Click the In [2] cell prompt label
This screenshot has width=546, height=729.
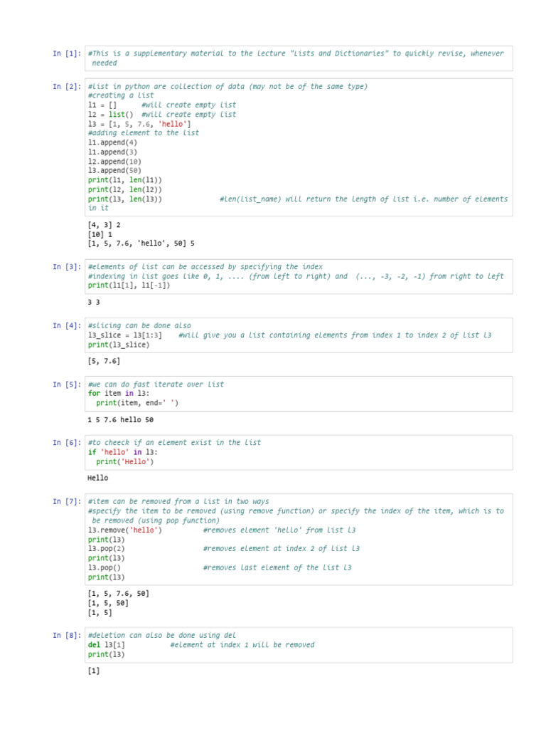coord(67,86)
